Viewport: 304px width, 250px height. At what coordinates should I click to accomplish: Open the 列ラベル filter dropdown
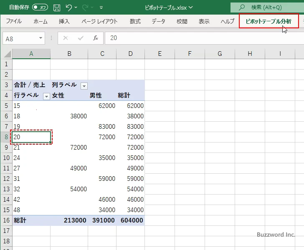(84, 86)
